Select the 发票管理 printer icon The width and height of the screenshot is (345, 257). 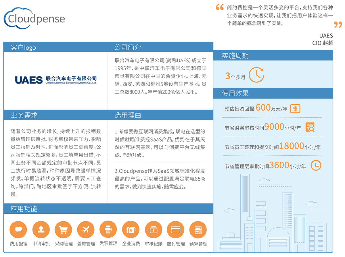[x=108, y=229]
